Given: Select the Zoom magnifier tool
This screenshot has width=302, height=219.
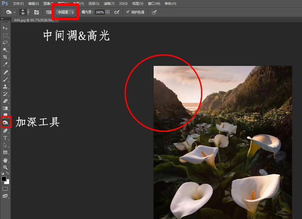Looking at the screenshot, I should click(6, 167).
